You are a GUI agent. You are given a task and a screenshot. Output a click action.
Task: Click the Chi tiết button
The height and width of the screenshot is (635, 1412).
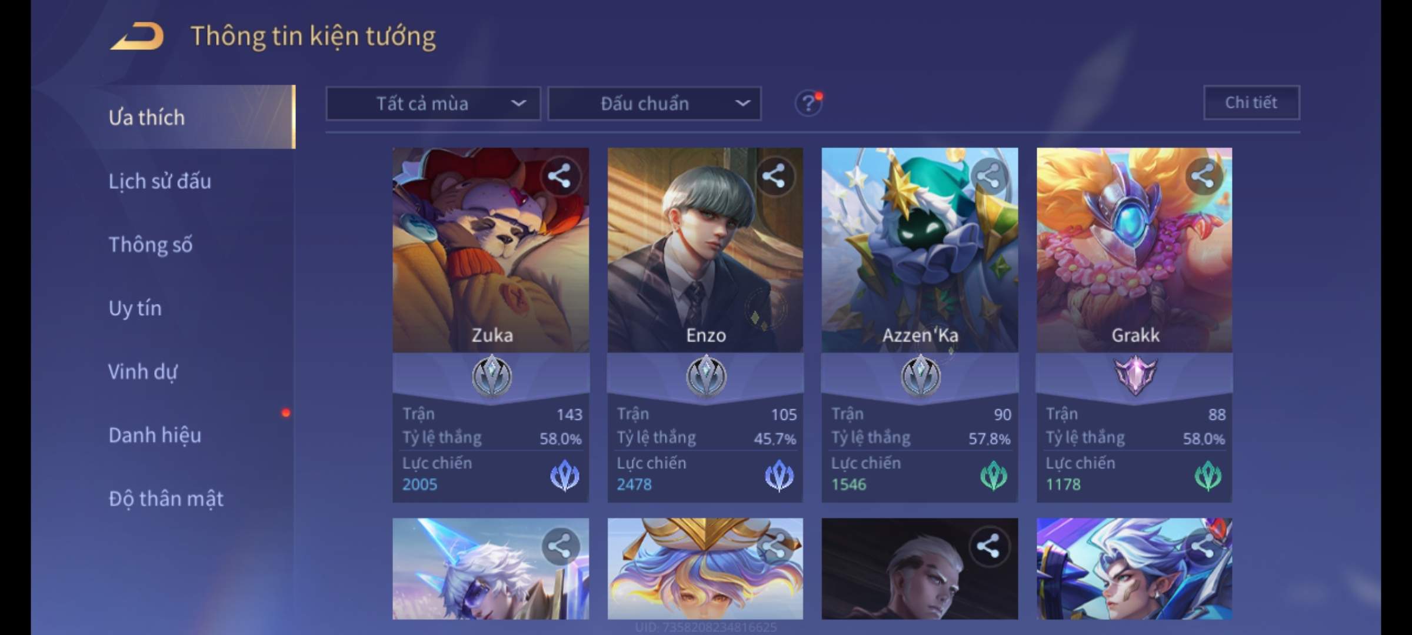pos(1251,103)
